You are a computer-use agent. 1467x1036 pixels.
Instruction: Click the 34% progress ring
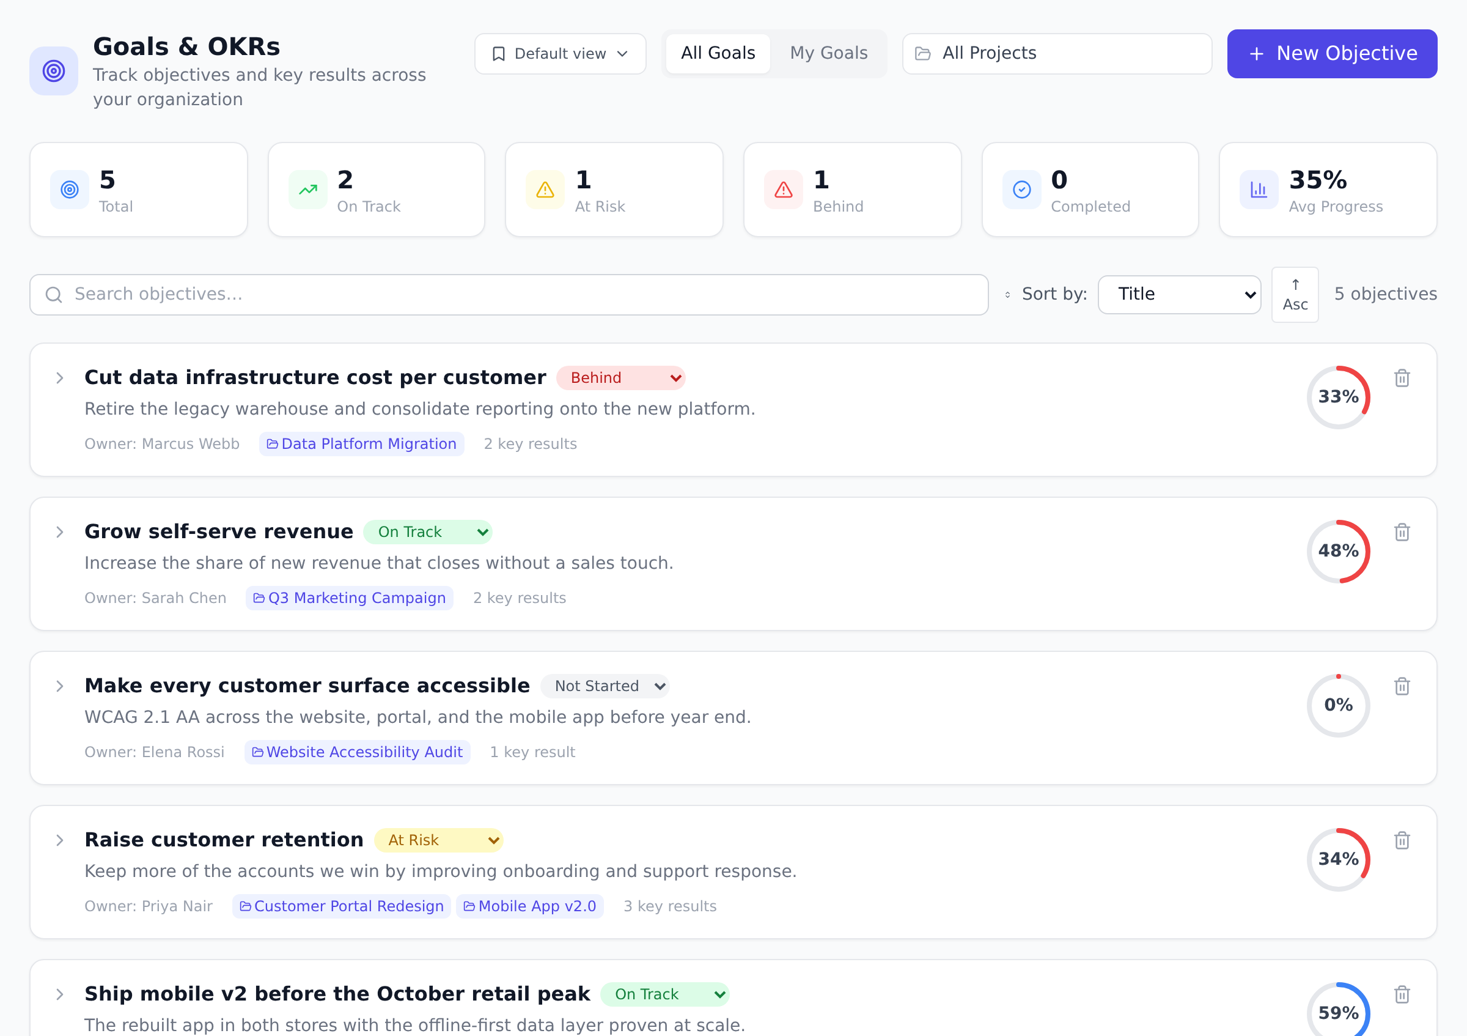click(1338, 860)
